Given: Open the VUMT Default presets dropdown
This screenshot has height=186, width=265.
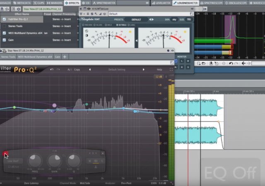Looking at the screenshot, I should coord(136,19).
